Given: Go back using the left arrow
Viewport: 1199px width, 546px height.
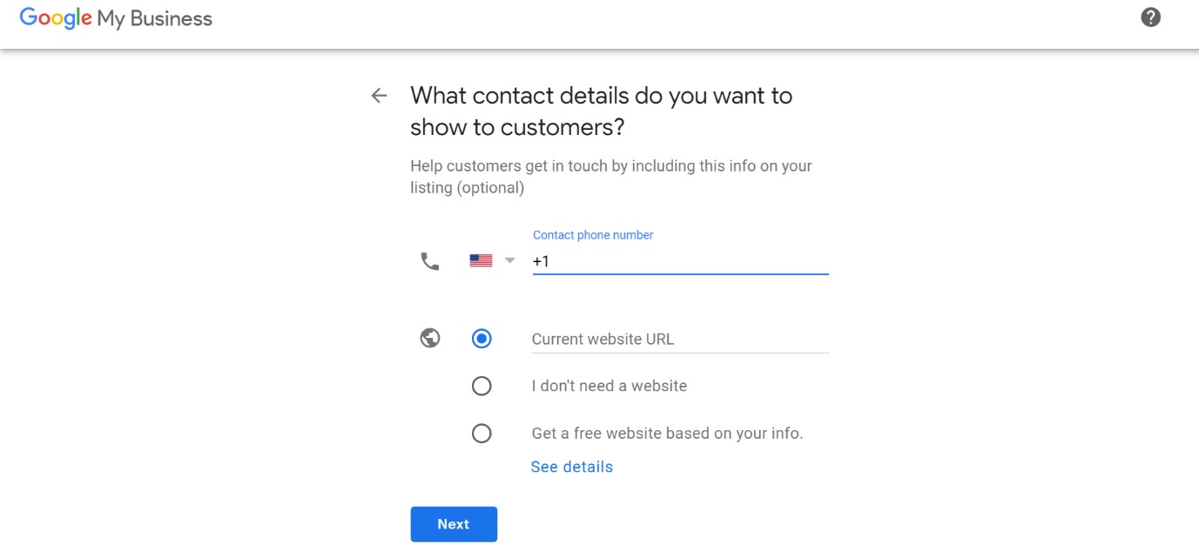Looking at the screenshot, I should pyautogui.click(x=379, y=96).
